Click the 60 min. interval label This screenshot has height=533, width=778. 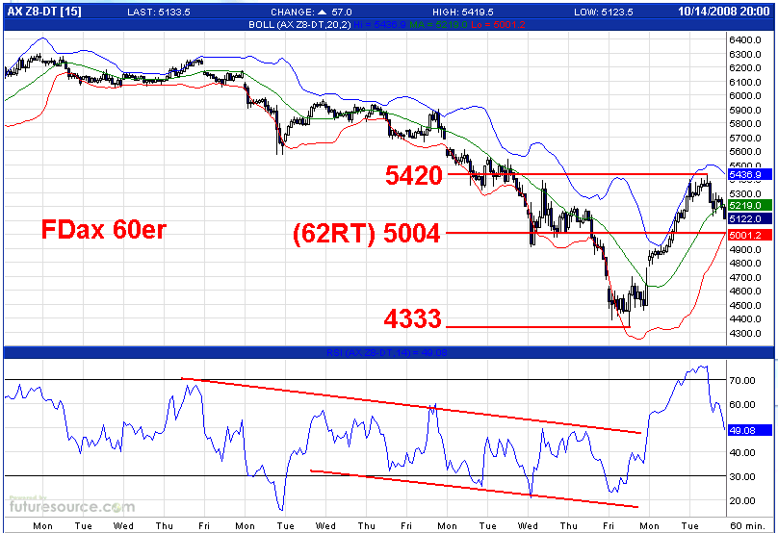[x=747, y=526]
